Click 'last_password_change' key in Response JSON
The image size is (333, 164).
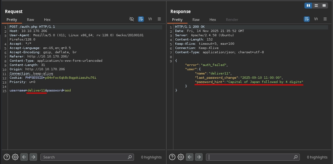click(x=217, y=78)
